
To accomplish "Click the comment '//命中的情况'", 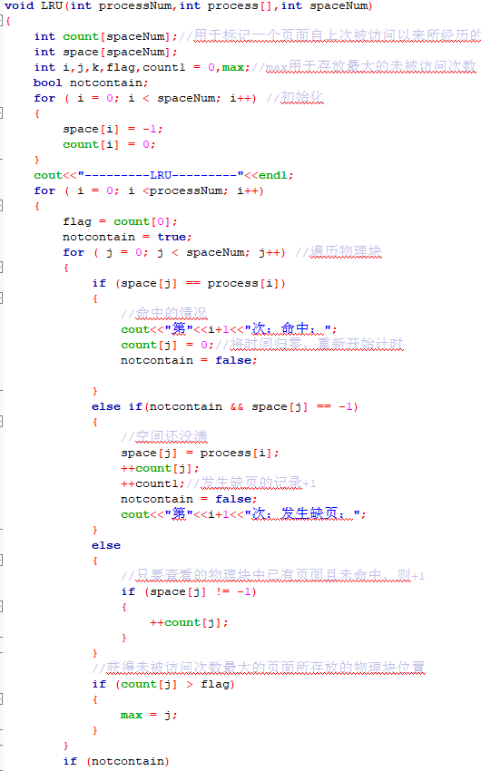I will [165, 313].
